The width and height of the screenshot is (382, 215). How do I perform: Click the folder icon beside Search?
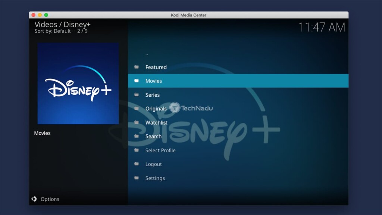click(x=137, y=136)
